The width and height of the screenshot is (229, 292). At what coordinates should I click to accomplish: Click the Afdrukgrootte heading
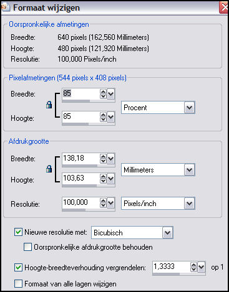pos(29,141)
